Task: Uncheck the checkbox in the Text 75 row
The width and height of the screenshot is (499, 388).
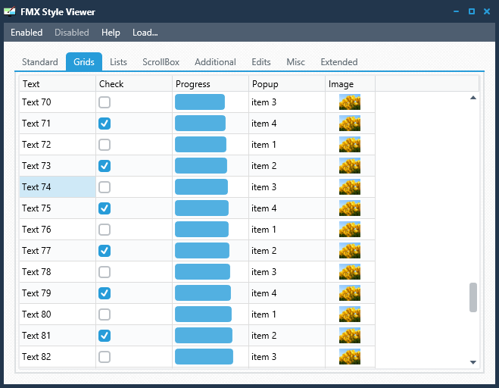Action: point(104,208)
